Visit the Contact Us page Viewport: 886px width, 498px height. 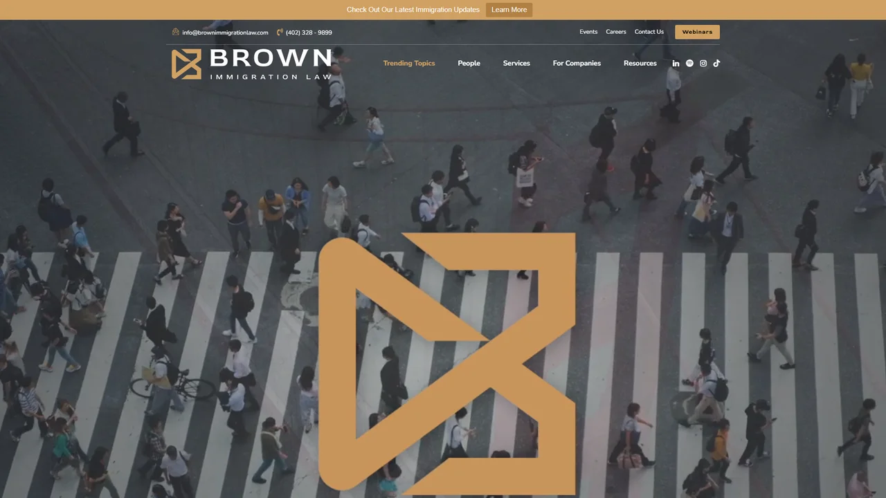pos(649,32)
